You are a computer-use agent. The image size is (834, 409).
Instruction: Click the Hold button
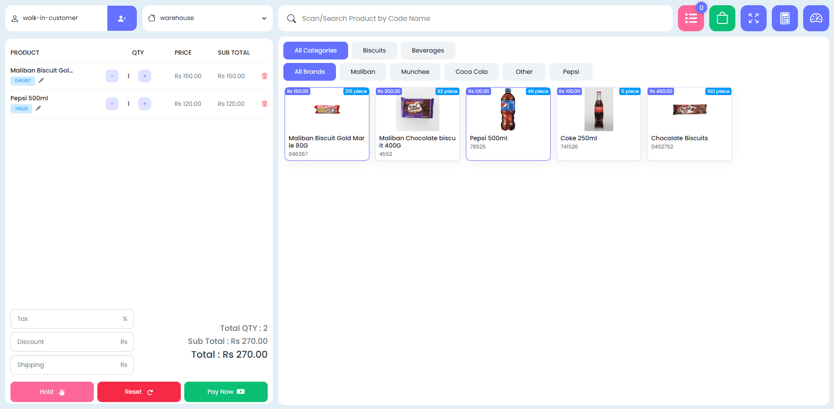52,392
